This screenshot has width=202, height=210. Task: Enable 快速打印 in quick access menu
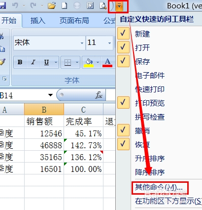[x=150, y=89]
